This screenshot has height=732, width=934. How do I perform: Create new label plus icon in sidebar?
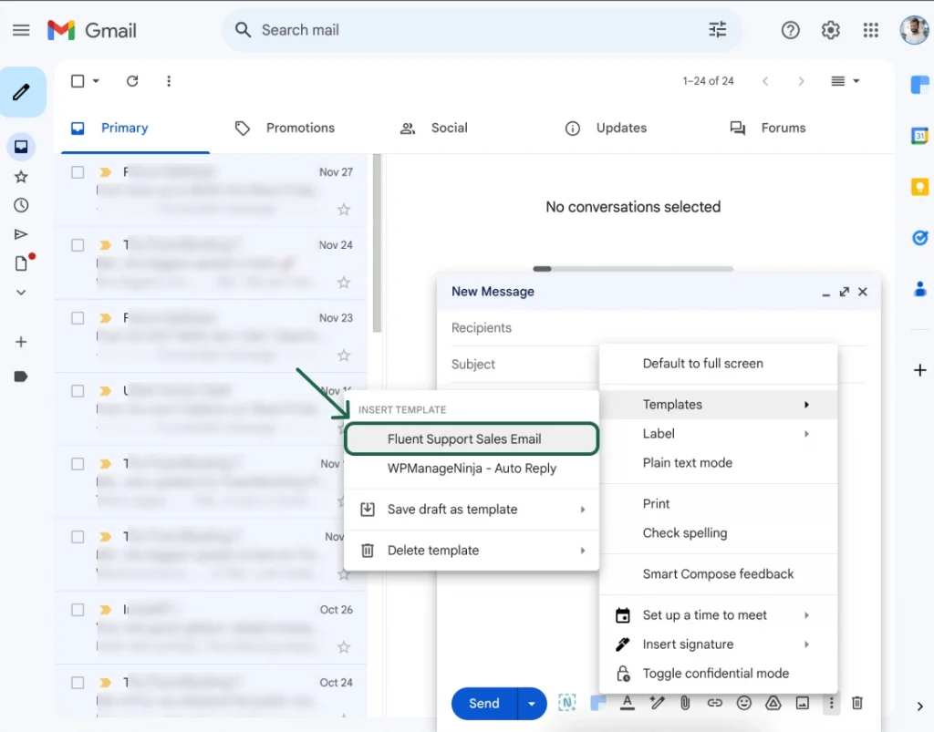coord(21,342)
